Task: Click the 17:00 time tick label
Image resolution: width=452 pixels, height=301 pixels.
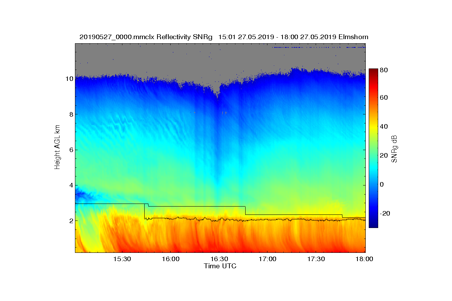Action: pyautogui.click(x=267, y=259)
